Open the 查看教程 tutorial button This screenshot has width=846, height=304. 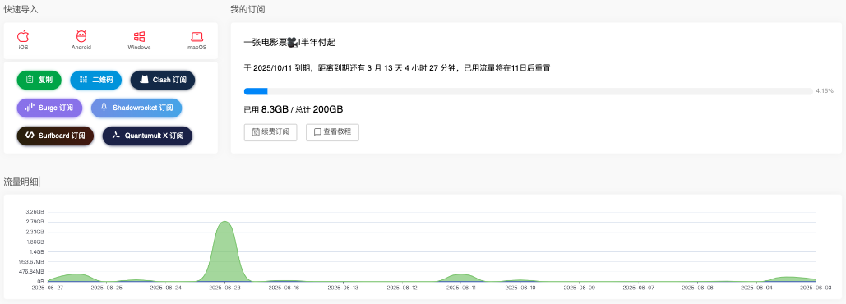[x=332, y=132]
